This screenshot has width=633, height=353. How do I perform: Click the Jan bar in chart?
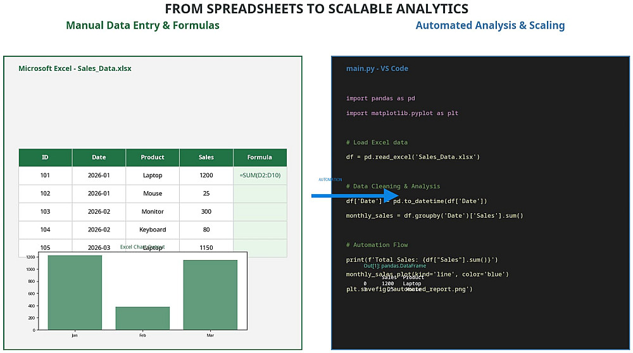(75, 292)
